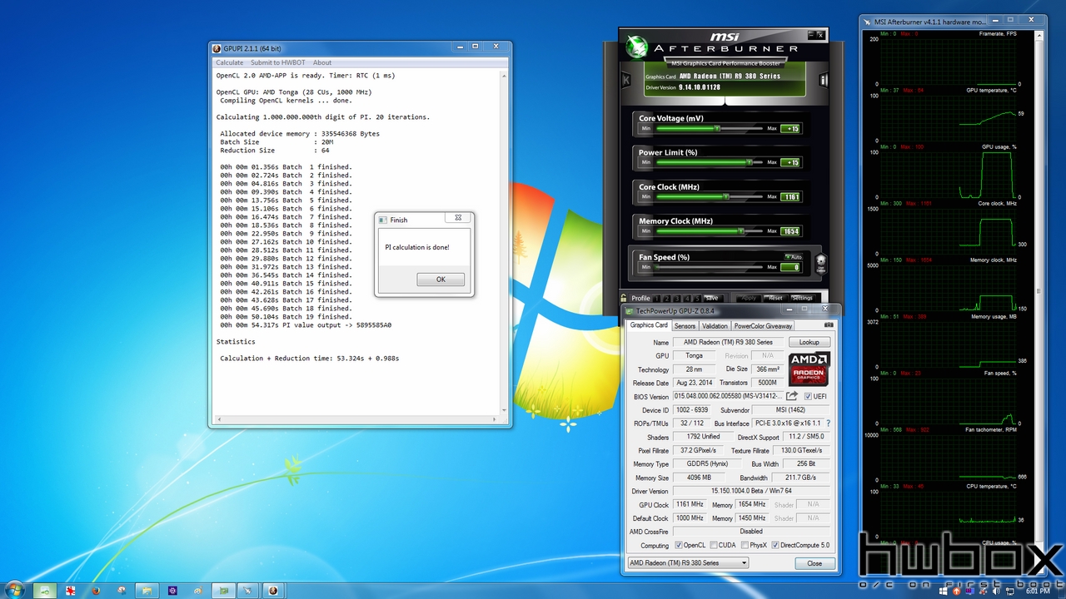Click the green MSI Afterburner logo
1066x599 pixels.
point(638,46)
